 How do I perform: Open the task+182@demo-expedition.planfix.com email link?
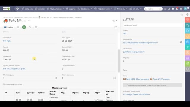coord(140,43)
